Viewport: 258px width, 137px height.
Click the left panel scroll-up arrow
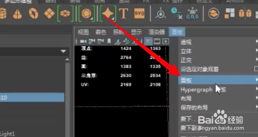point(67,59)
